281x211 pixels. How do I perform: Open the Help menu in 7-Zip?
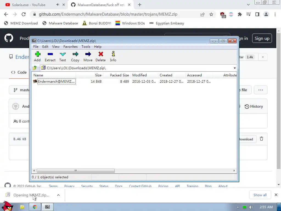click(x=98, y=47)
